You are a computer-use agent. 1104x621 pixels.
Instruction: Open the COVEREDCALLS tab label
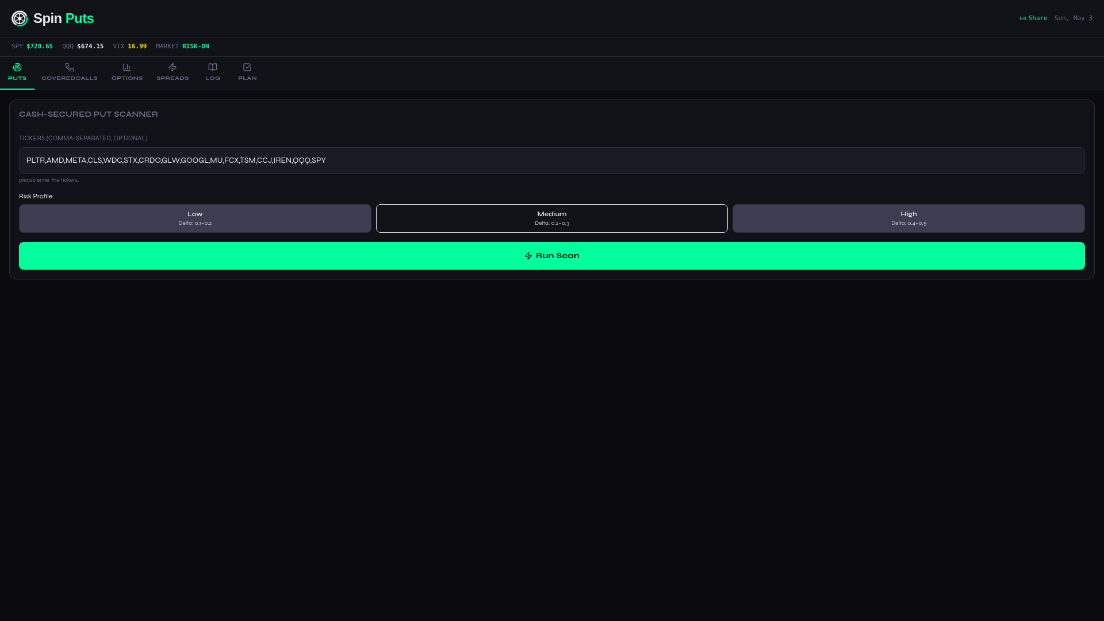pos(70,78)
